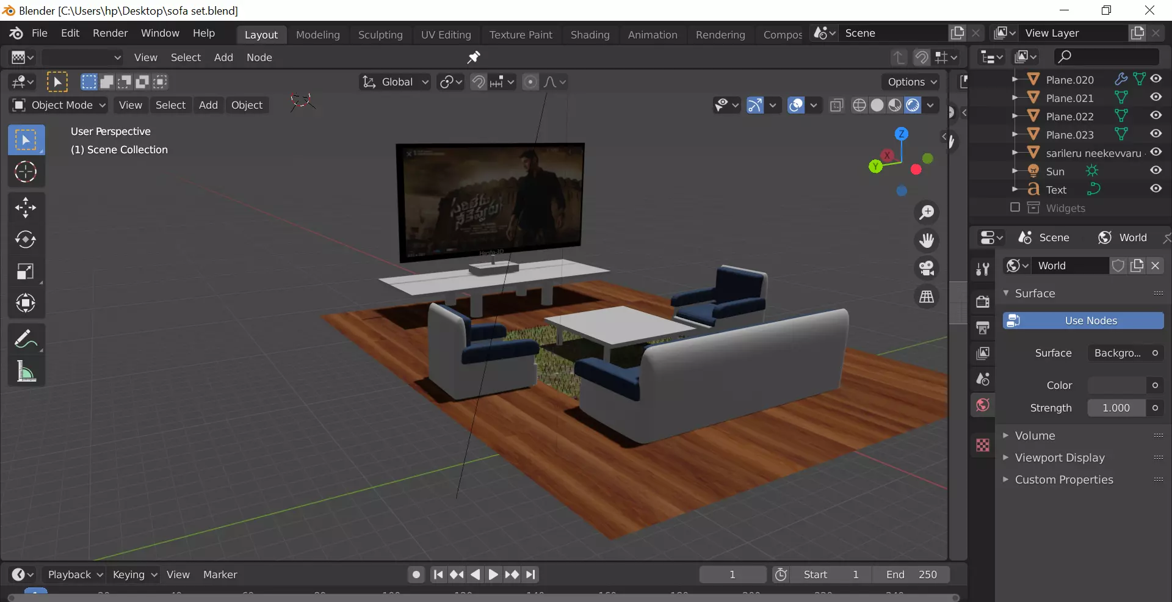Open the Render properties tab
Screen dimensions: 1172x602
[x=983, y=301]
